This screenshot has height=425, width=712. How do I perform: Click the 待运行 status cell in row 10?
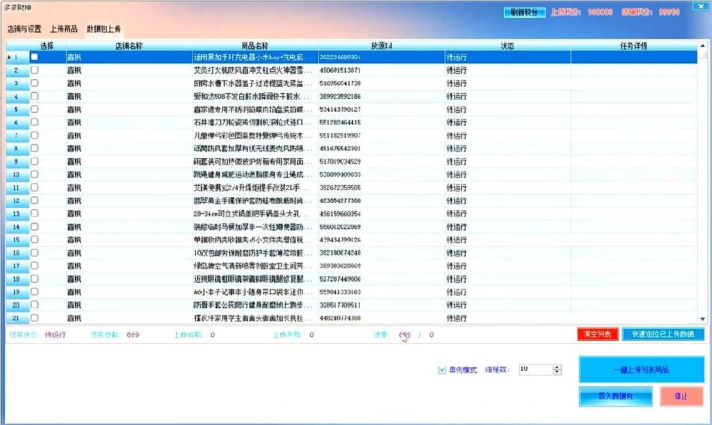[507, 174]
